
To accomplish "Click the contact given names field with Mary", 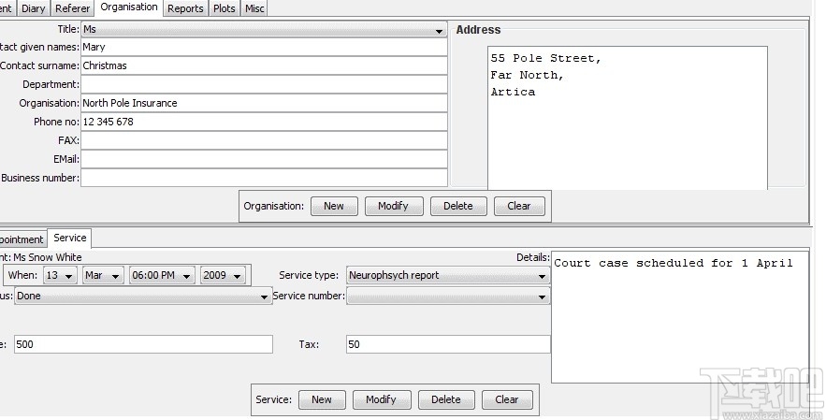I will click(x=264, y=47).
